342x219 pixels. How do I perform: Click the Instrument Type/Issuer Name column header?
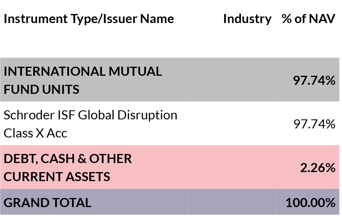[x=89, y=19]
